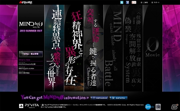This screenshot has width=180, height=111.
Task: Open the System panel 空間解放
Action: [x=133, y=48]
